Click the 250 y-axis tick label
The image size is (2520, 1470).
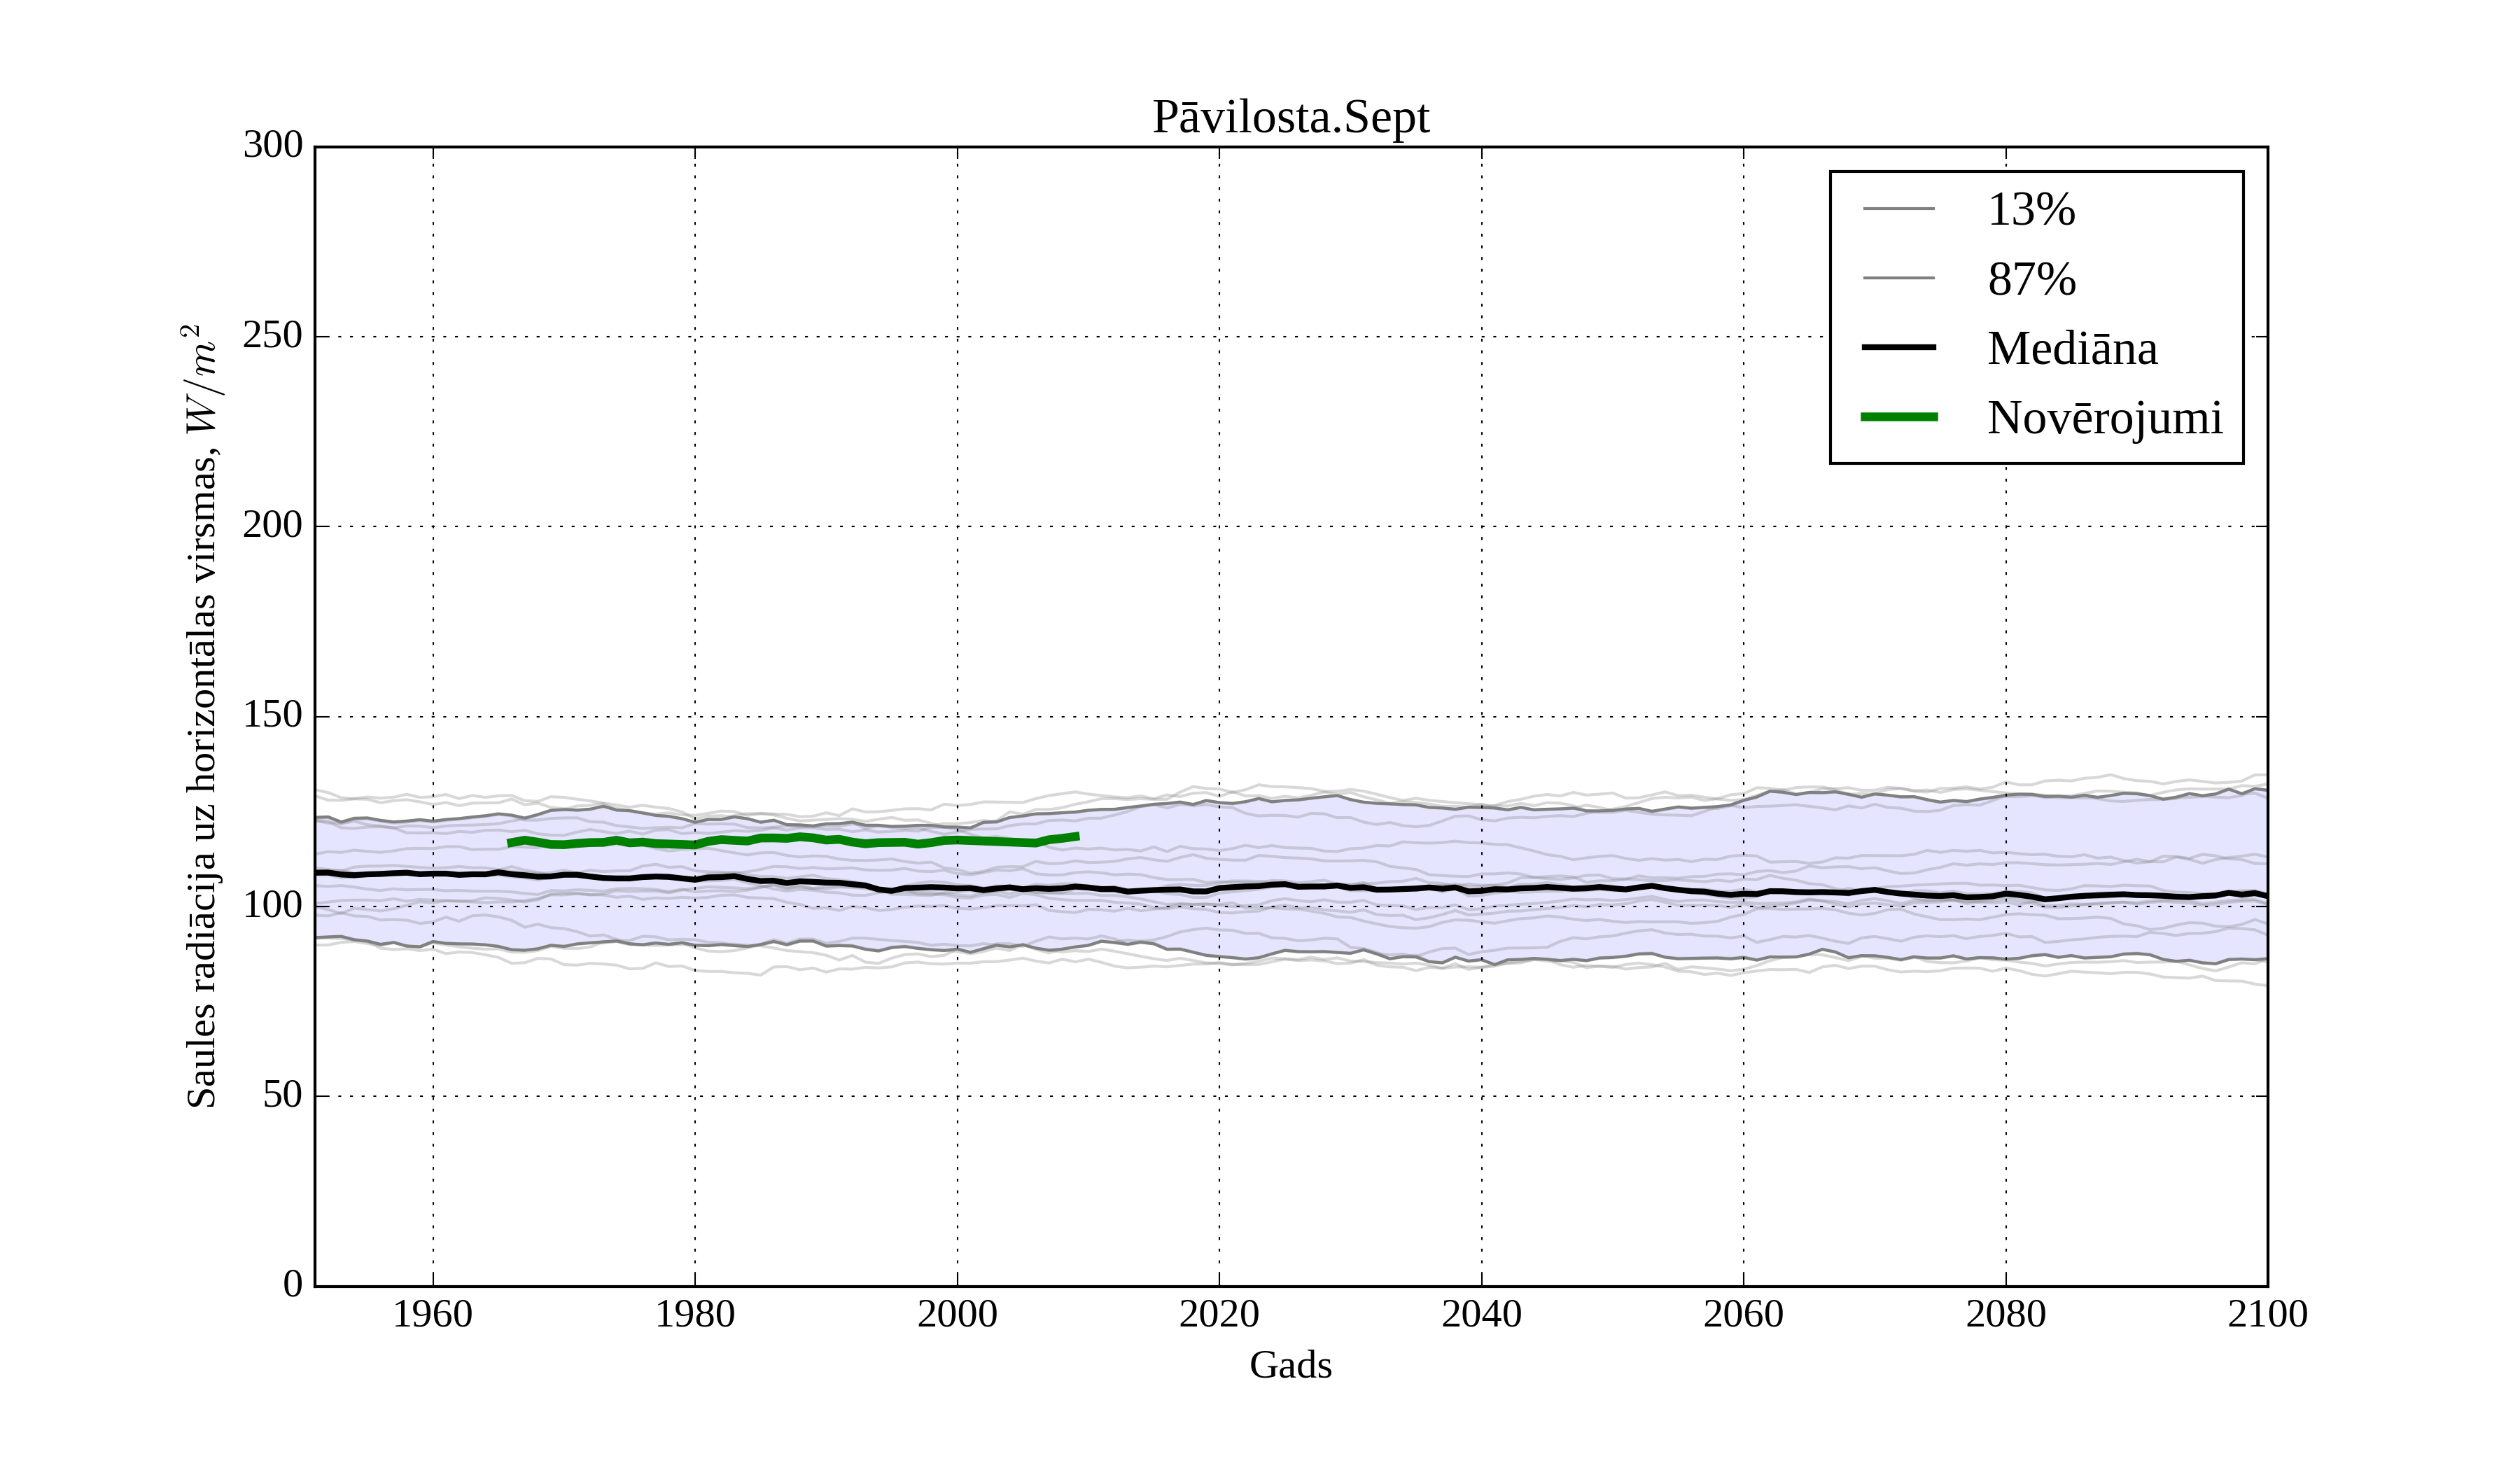tap(272, 335)
